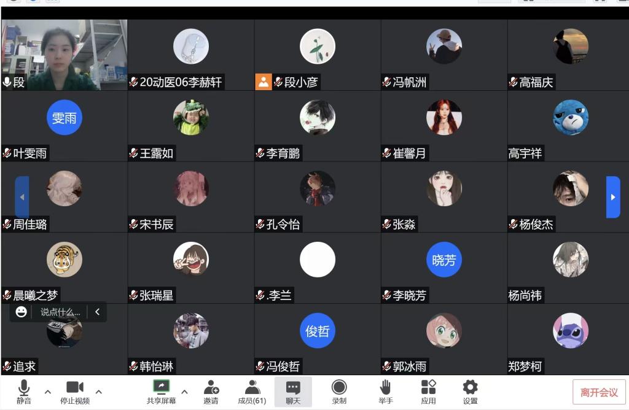Image resolution: width=629 pixels, height=410 pixels.
Task: Raise hand using the 举手 icon
Action: pyautogui.click(x=386, y=392)
